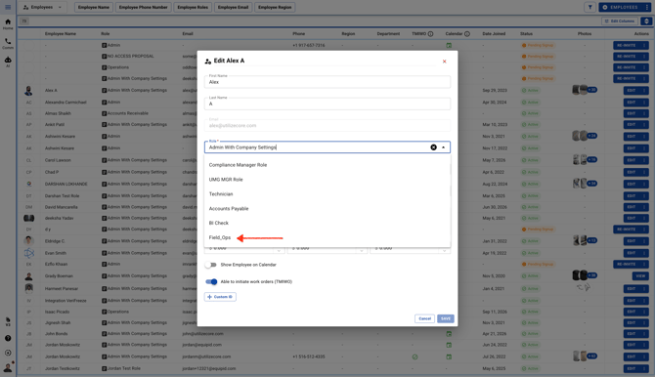This screenshot has height=377, width=655.
Task: Open the hamburger menu in top-left corner
Action: (x=8, y=7)
